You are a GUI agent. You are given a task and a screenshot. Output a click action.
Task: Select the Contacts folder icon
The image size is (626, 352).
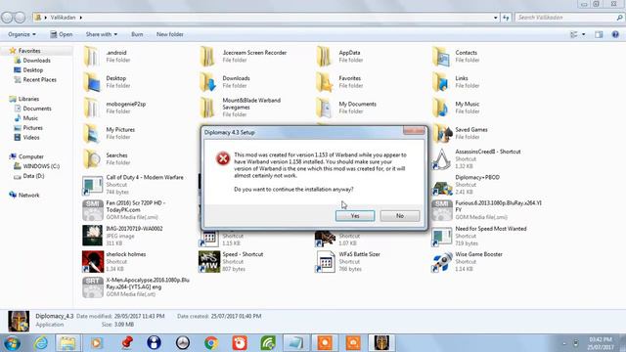pos(441,57)
